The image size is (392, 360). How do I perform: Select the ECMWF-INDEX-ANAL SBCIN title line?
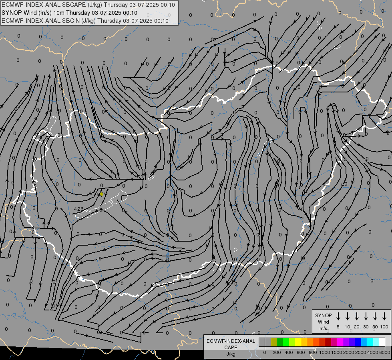point(85,21)
